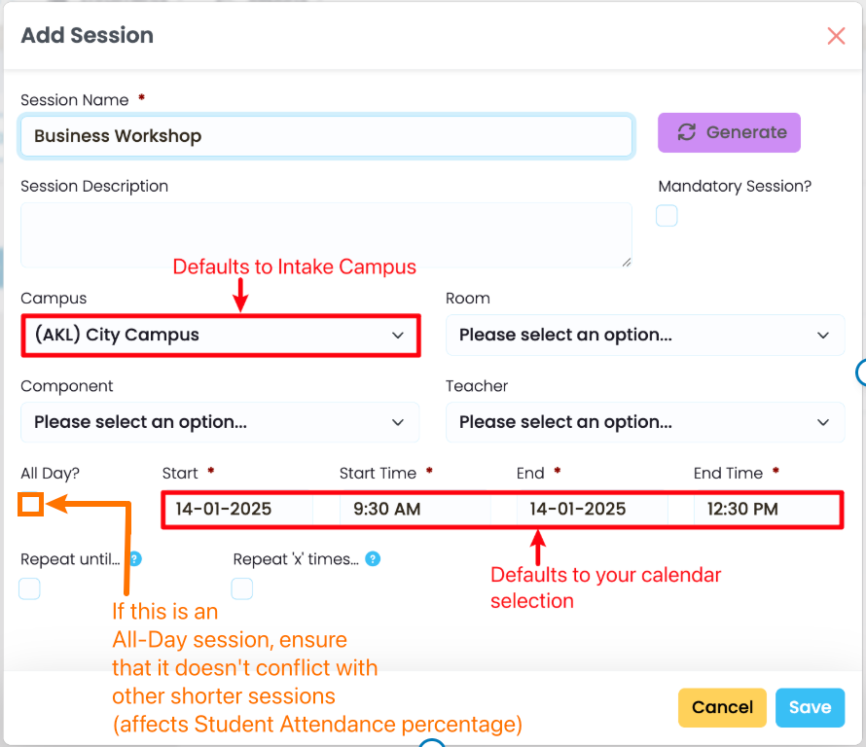866x747 pixels.
Task: Click the Start date field
Action: 236,509
